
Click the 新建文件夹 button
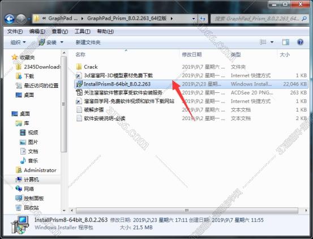coord(88,42)
